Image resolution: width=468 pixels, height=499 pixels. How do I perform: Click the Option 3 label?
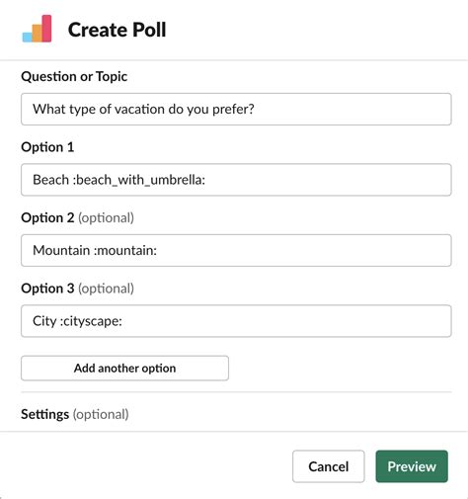[x=47, y=289]
